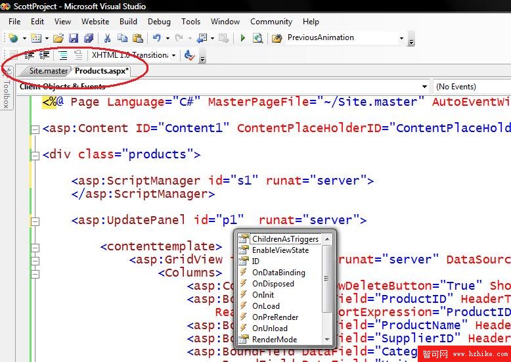The image size is (511, 362).
Task: Open the Edit menu
Action: (37, 22)
